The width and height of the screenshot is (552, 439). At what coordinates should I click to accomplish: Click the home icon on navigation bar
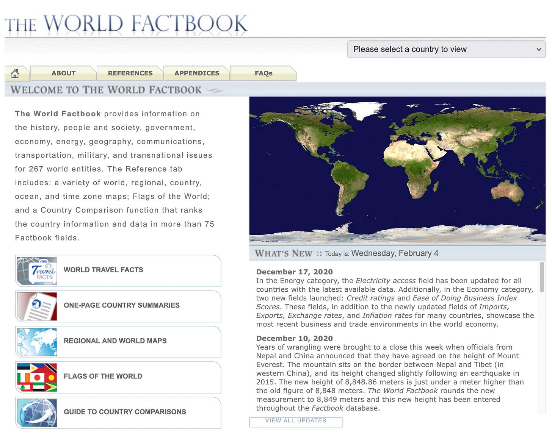point(17,73)
